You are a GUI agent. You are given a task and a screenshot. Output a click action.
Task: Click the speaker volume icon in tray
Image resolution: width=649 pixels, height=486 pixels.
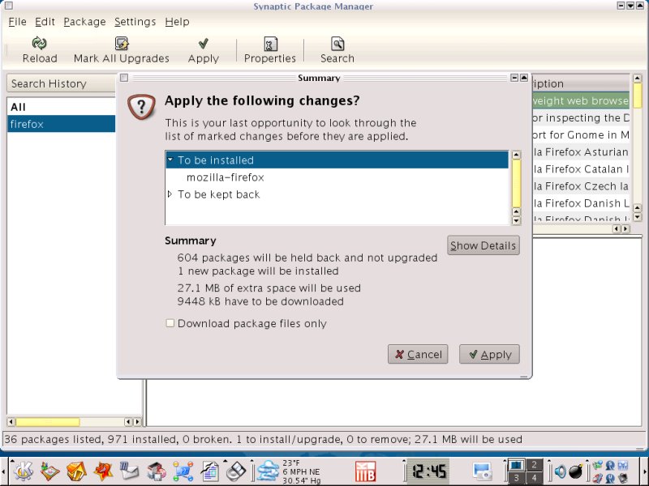pyautogui.click(x=561, y=471)
